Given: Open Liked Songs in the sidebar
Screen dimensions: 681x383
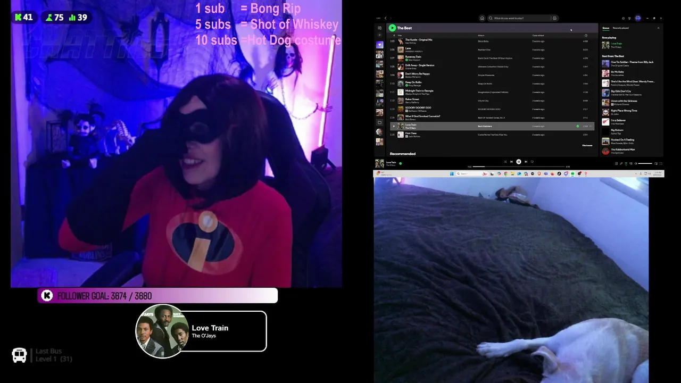Looking at the screenshot, I should click(x=379, y=45).
